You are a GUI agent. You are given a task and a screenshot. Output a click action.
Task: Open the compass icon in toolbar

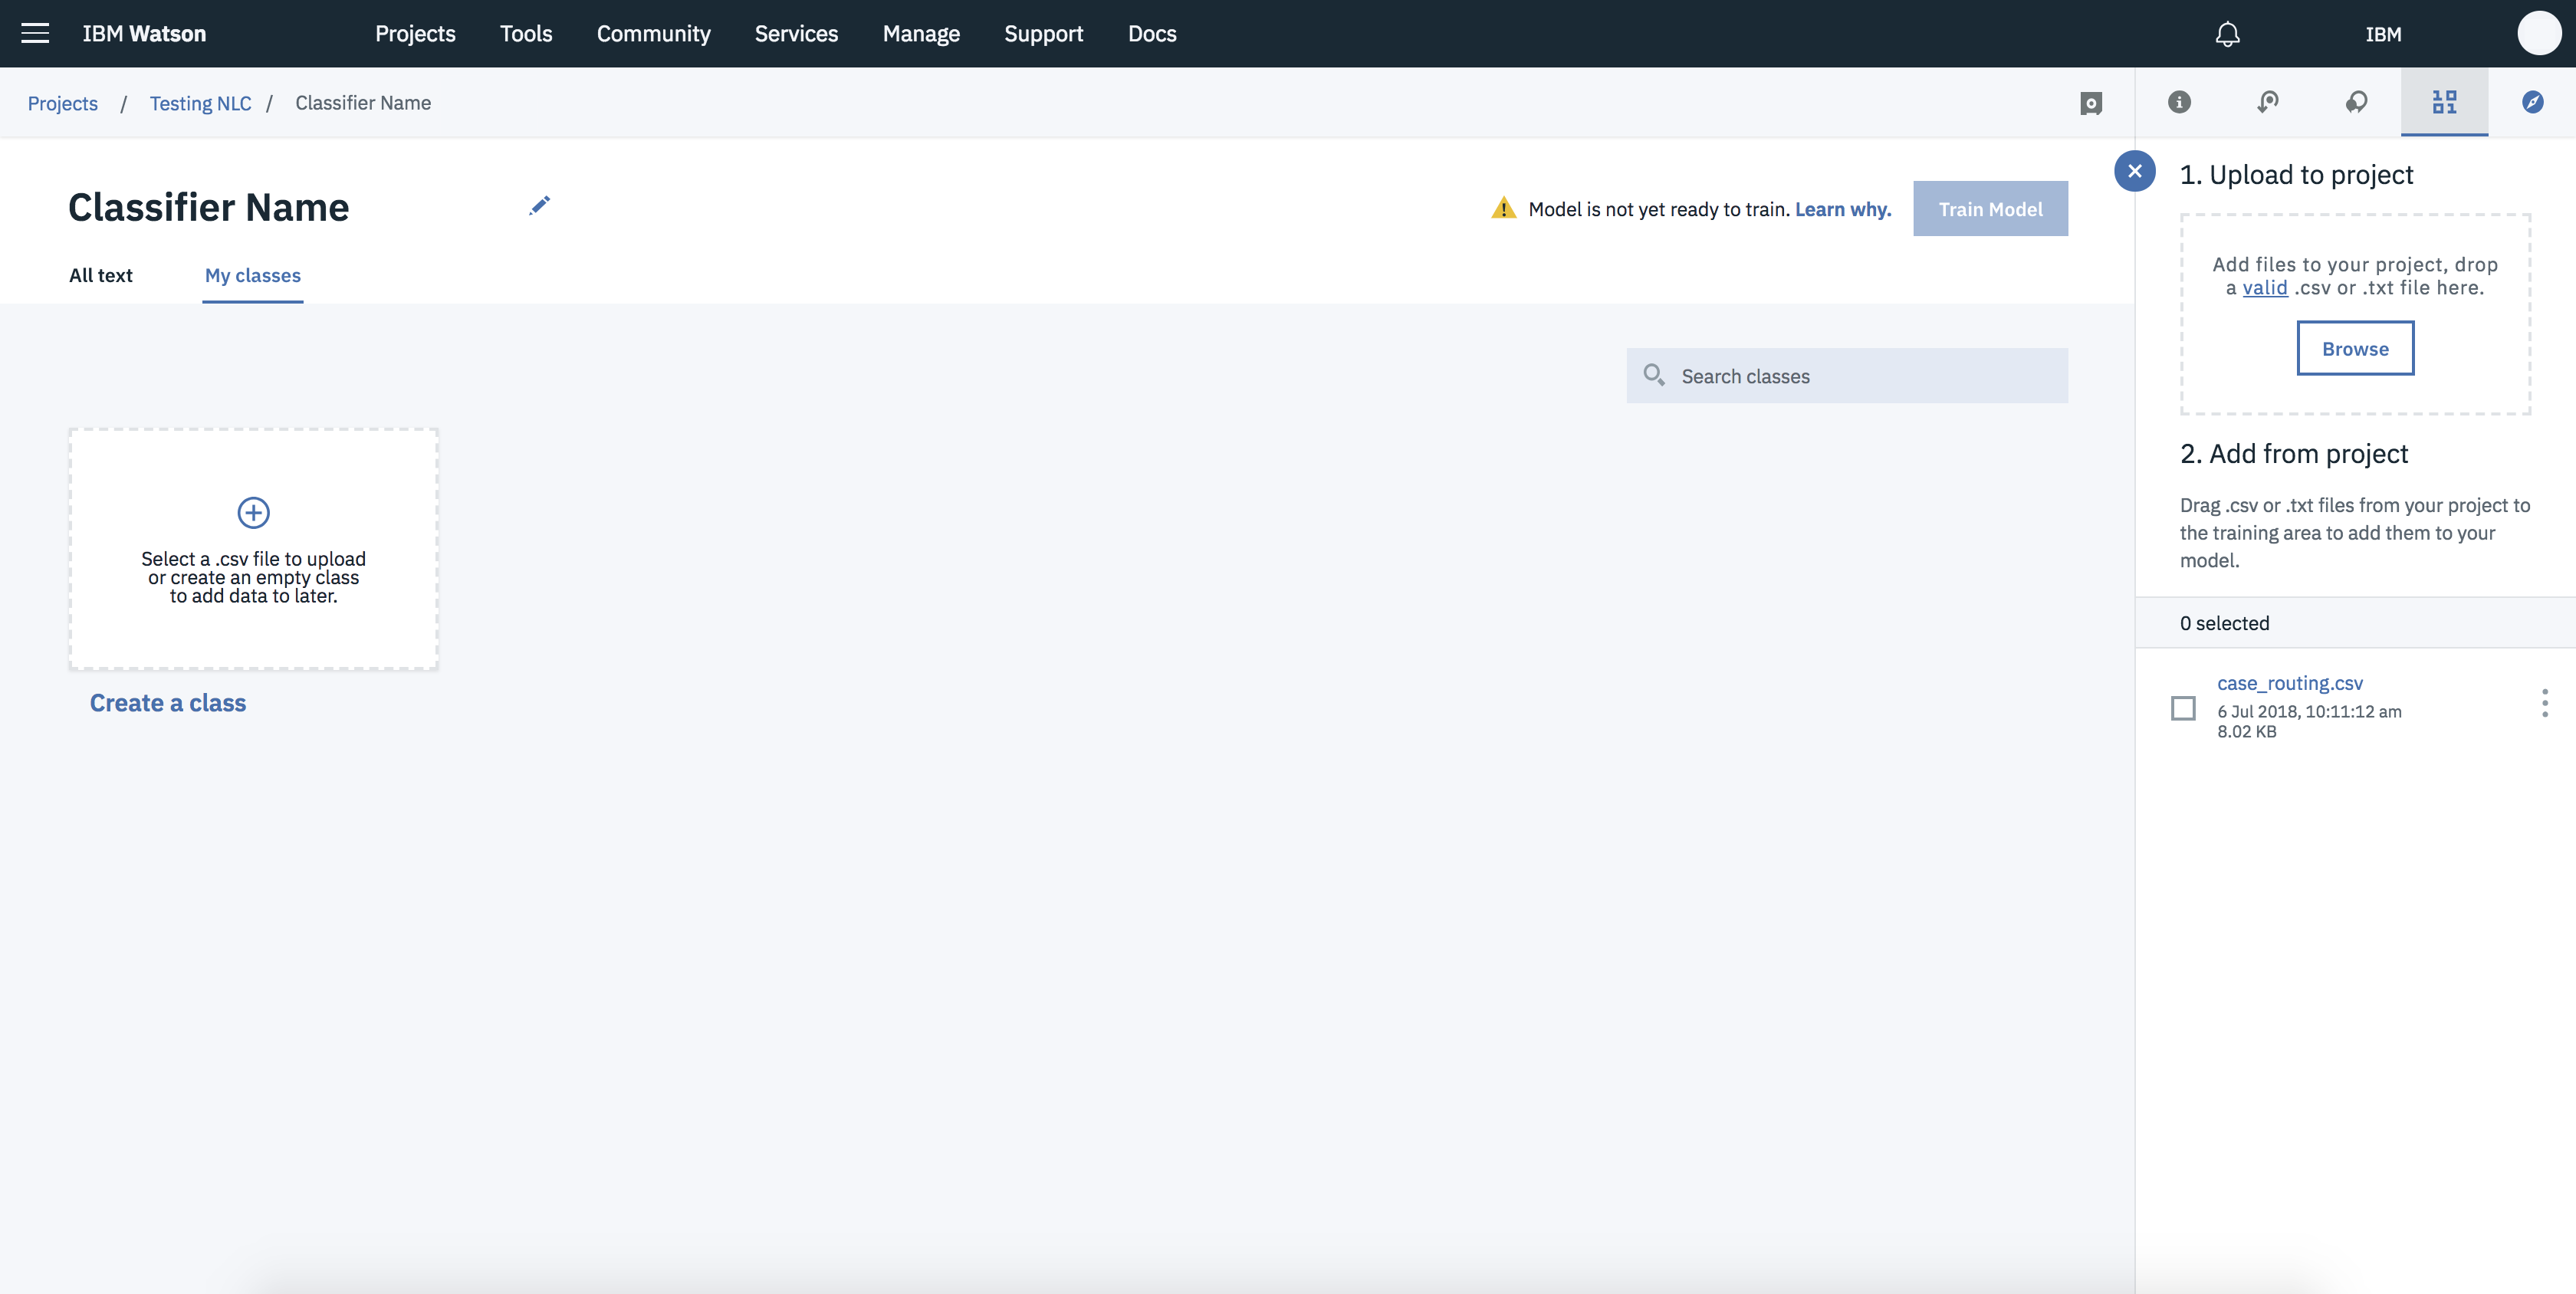(x=2532, y=102)
